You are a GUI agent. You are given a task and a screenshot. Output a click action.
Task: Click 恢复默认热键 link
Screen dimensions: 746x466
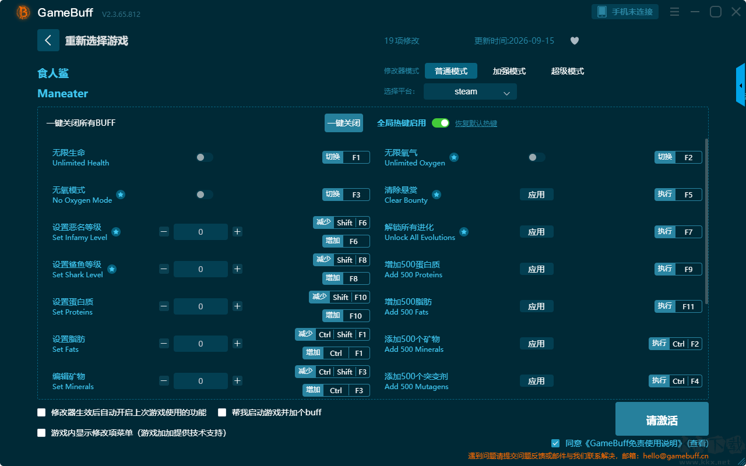[x=476, y=123]
